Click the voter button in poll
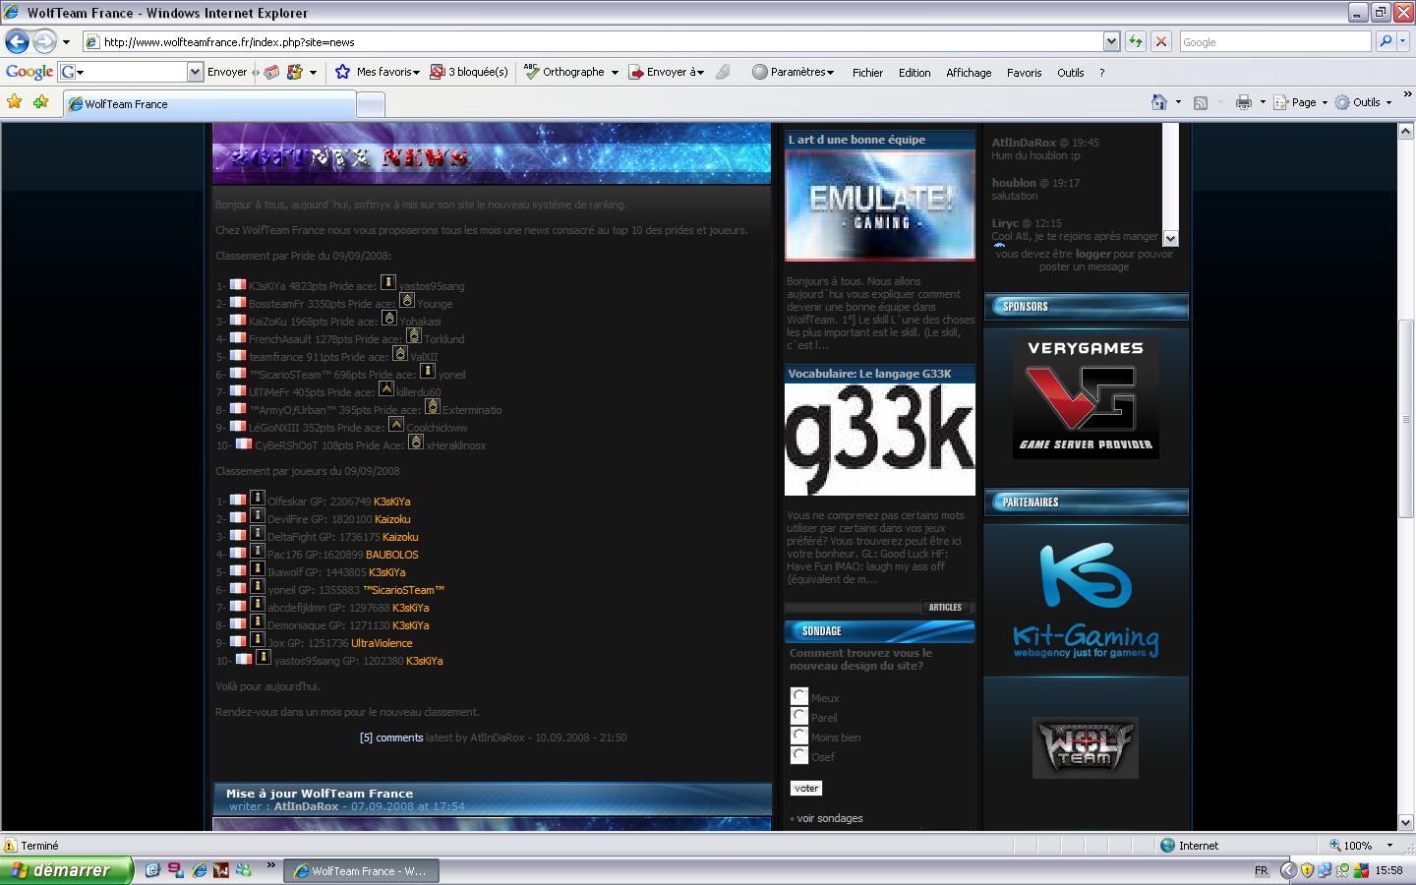 click(806, 788)
